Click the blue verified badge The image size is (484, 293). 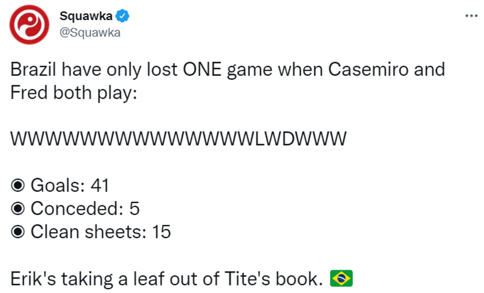pos(122,16)
